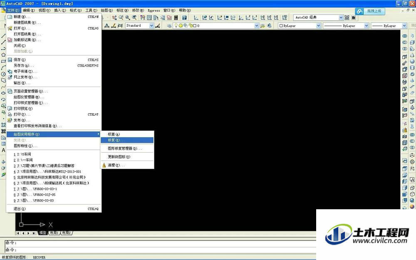Open the QuickCalc calculator icon

coord(176,17)
